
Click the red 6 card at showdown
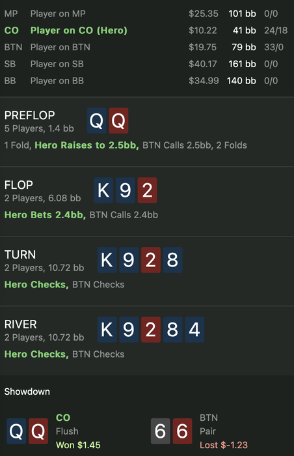pos(182,431)
